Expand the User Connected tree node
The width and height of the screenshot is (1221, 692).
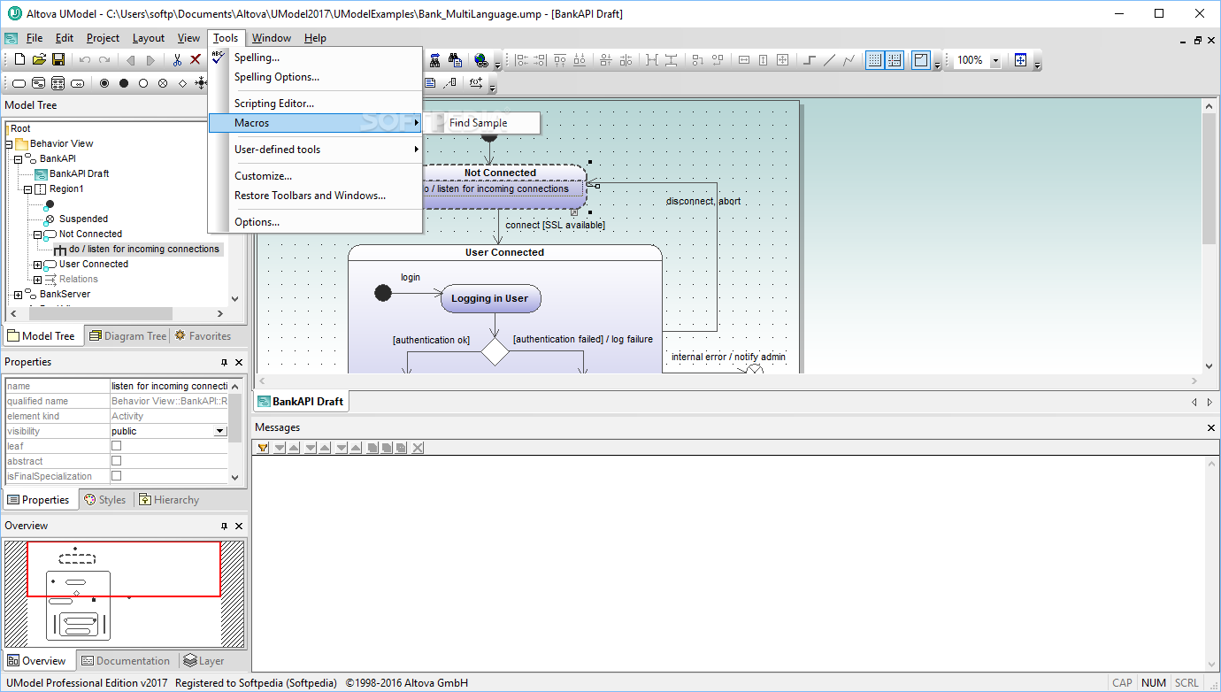pyautogui.click(x=37, y=264)
